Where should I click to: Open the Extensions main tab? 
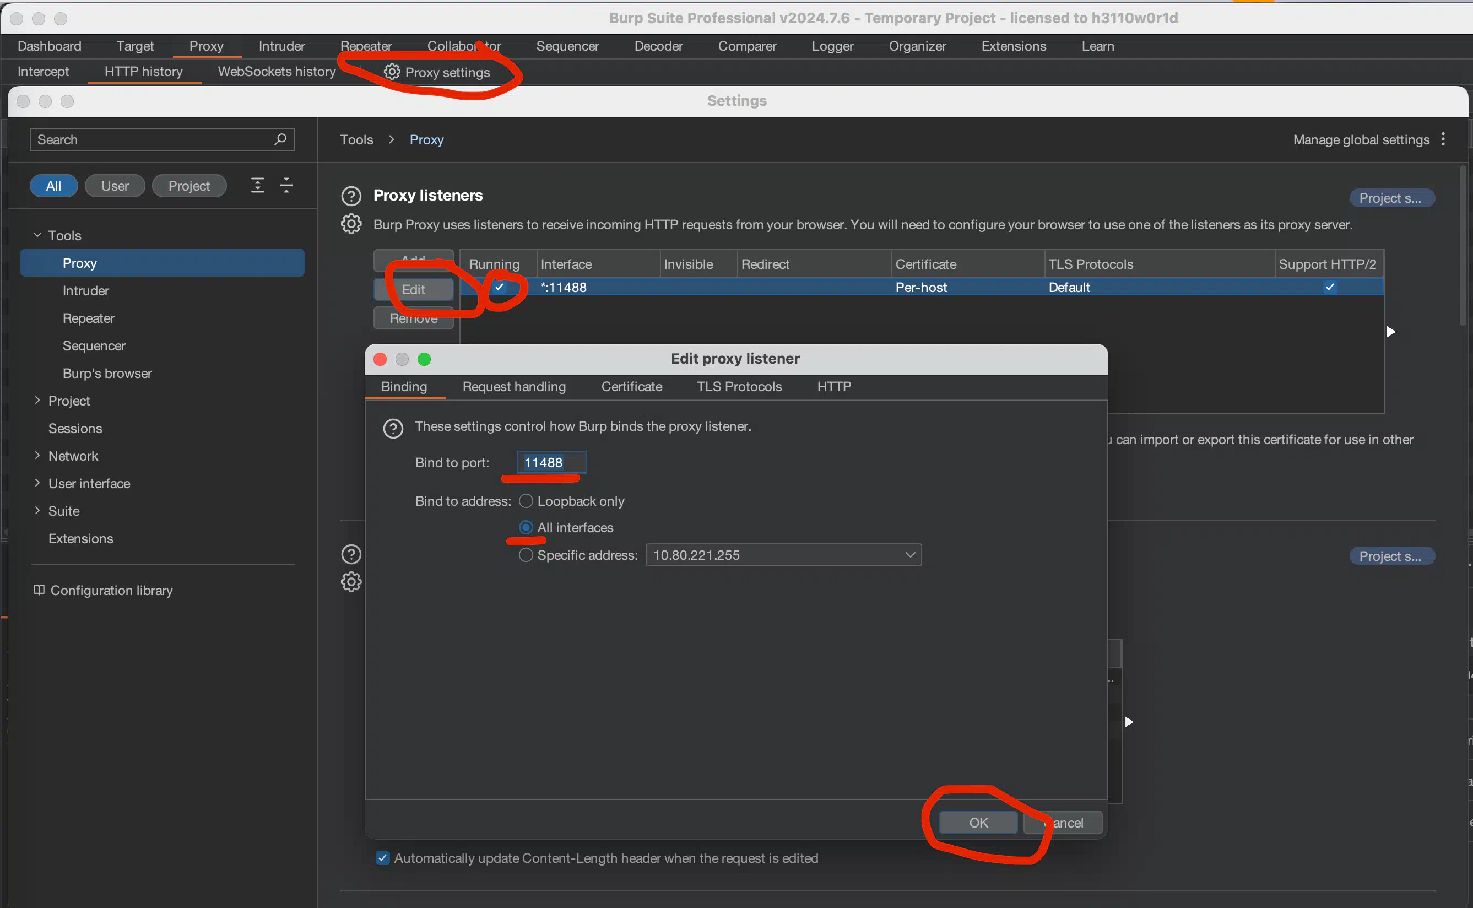pos(1013,46)
